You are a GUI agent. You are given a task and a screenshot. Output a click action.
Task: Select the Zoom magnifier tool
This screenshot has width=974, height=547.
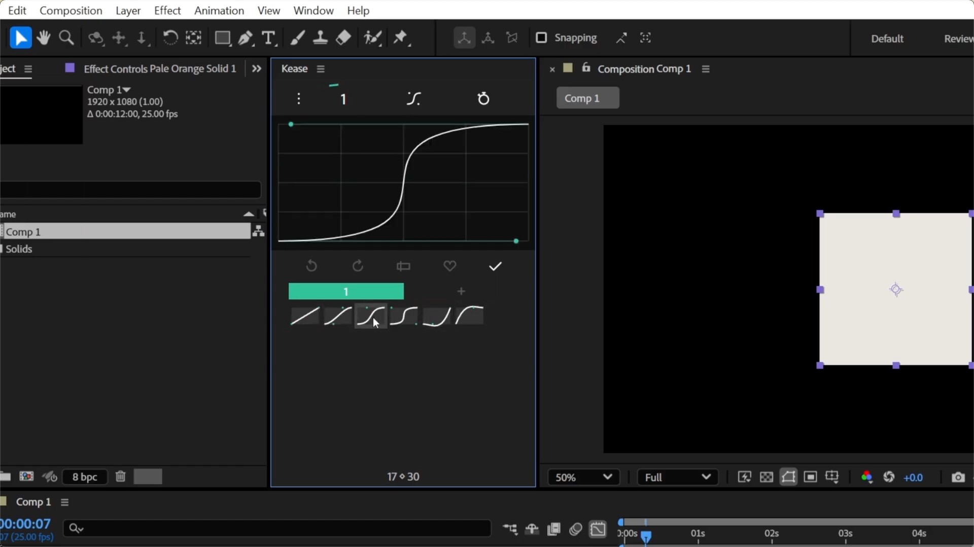pos(66,37)
